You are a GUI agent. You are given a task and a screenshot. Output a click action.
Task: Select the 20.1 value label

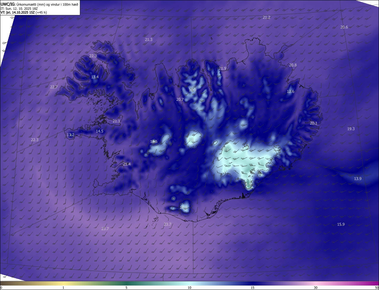(314, 123)
